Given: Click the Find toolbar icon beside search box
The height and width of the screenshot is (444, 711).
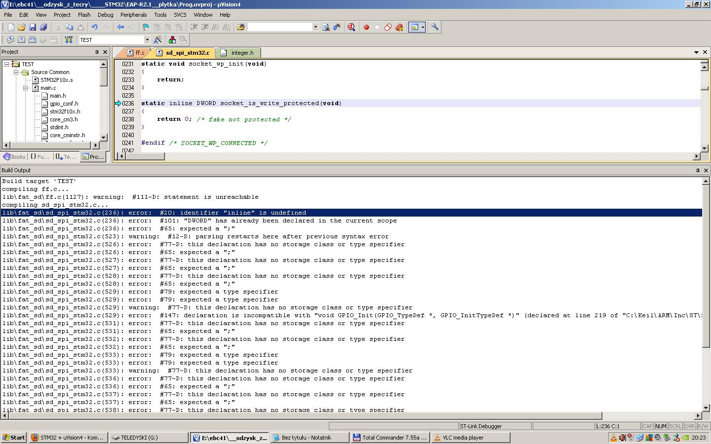Looking at the screenshot, I should [x=326, y=27].
